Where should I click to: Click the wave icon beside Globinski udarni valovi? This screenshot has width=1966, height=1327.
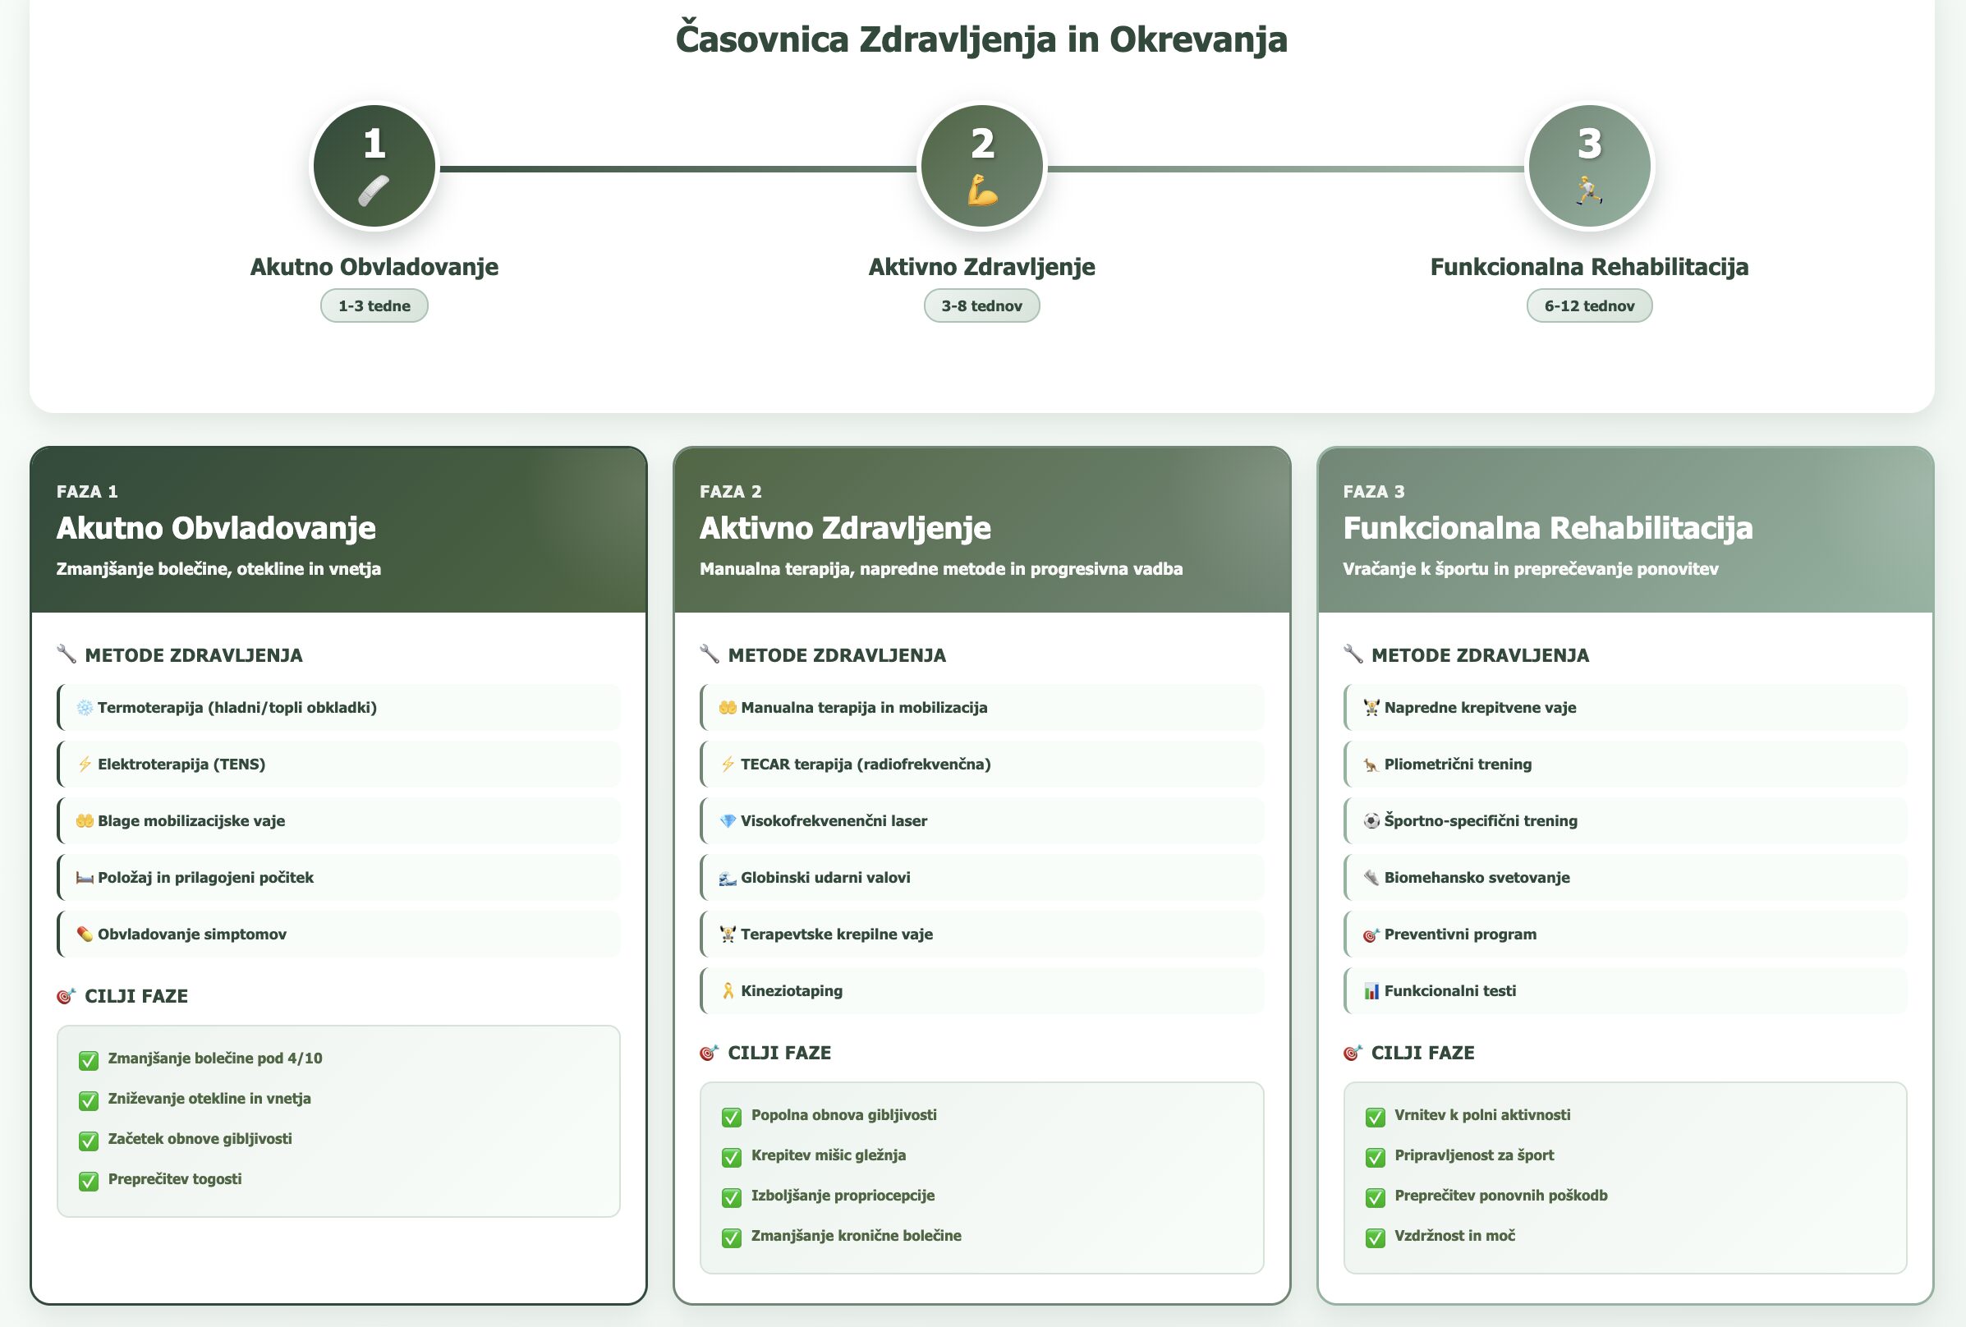pyautogui.click(x=728, y=878)
